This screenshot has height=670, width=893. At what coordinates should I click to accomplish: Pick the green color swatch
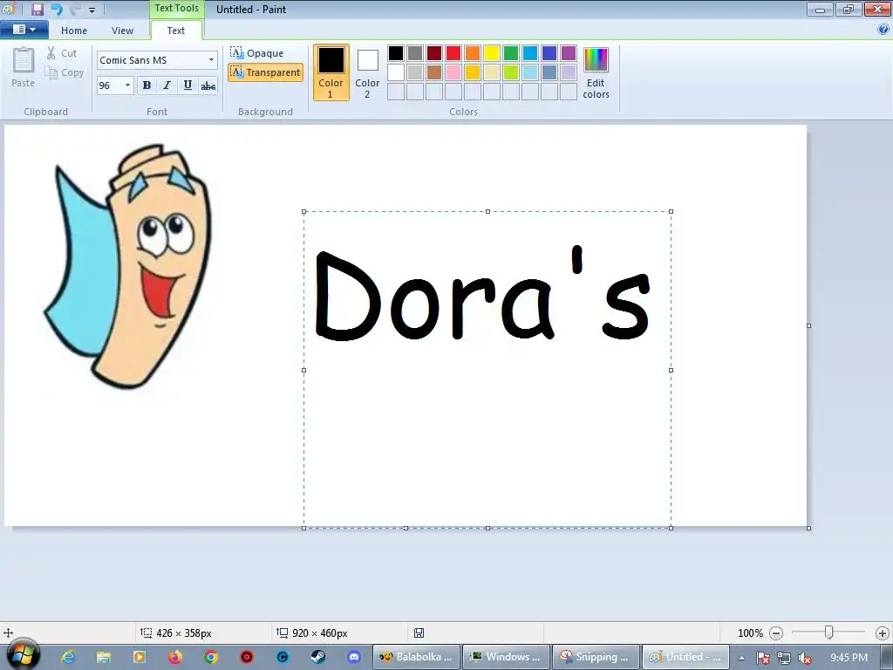[511, 53]
